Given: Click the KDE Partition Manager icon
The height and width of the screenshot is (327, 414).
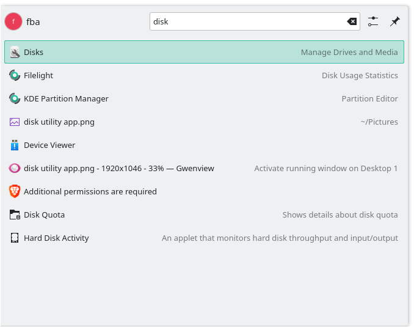Looking at the screenshot, I should (15, 99).
